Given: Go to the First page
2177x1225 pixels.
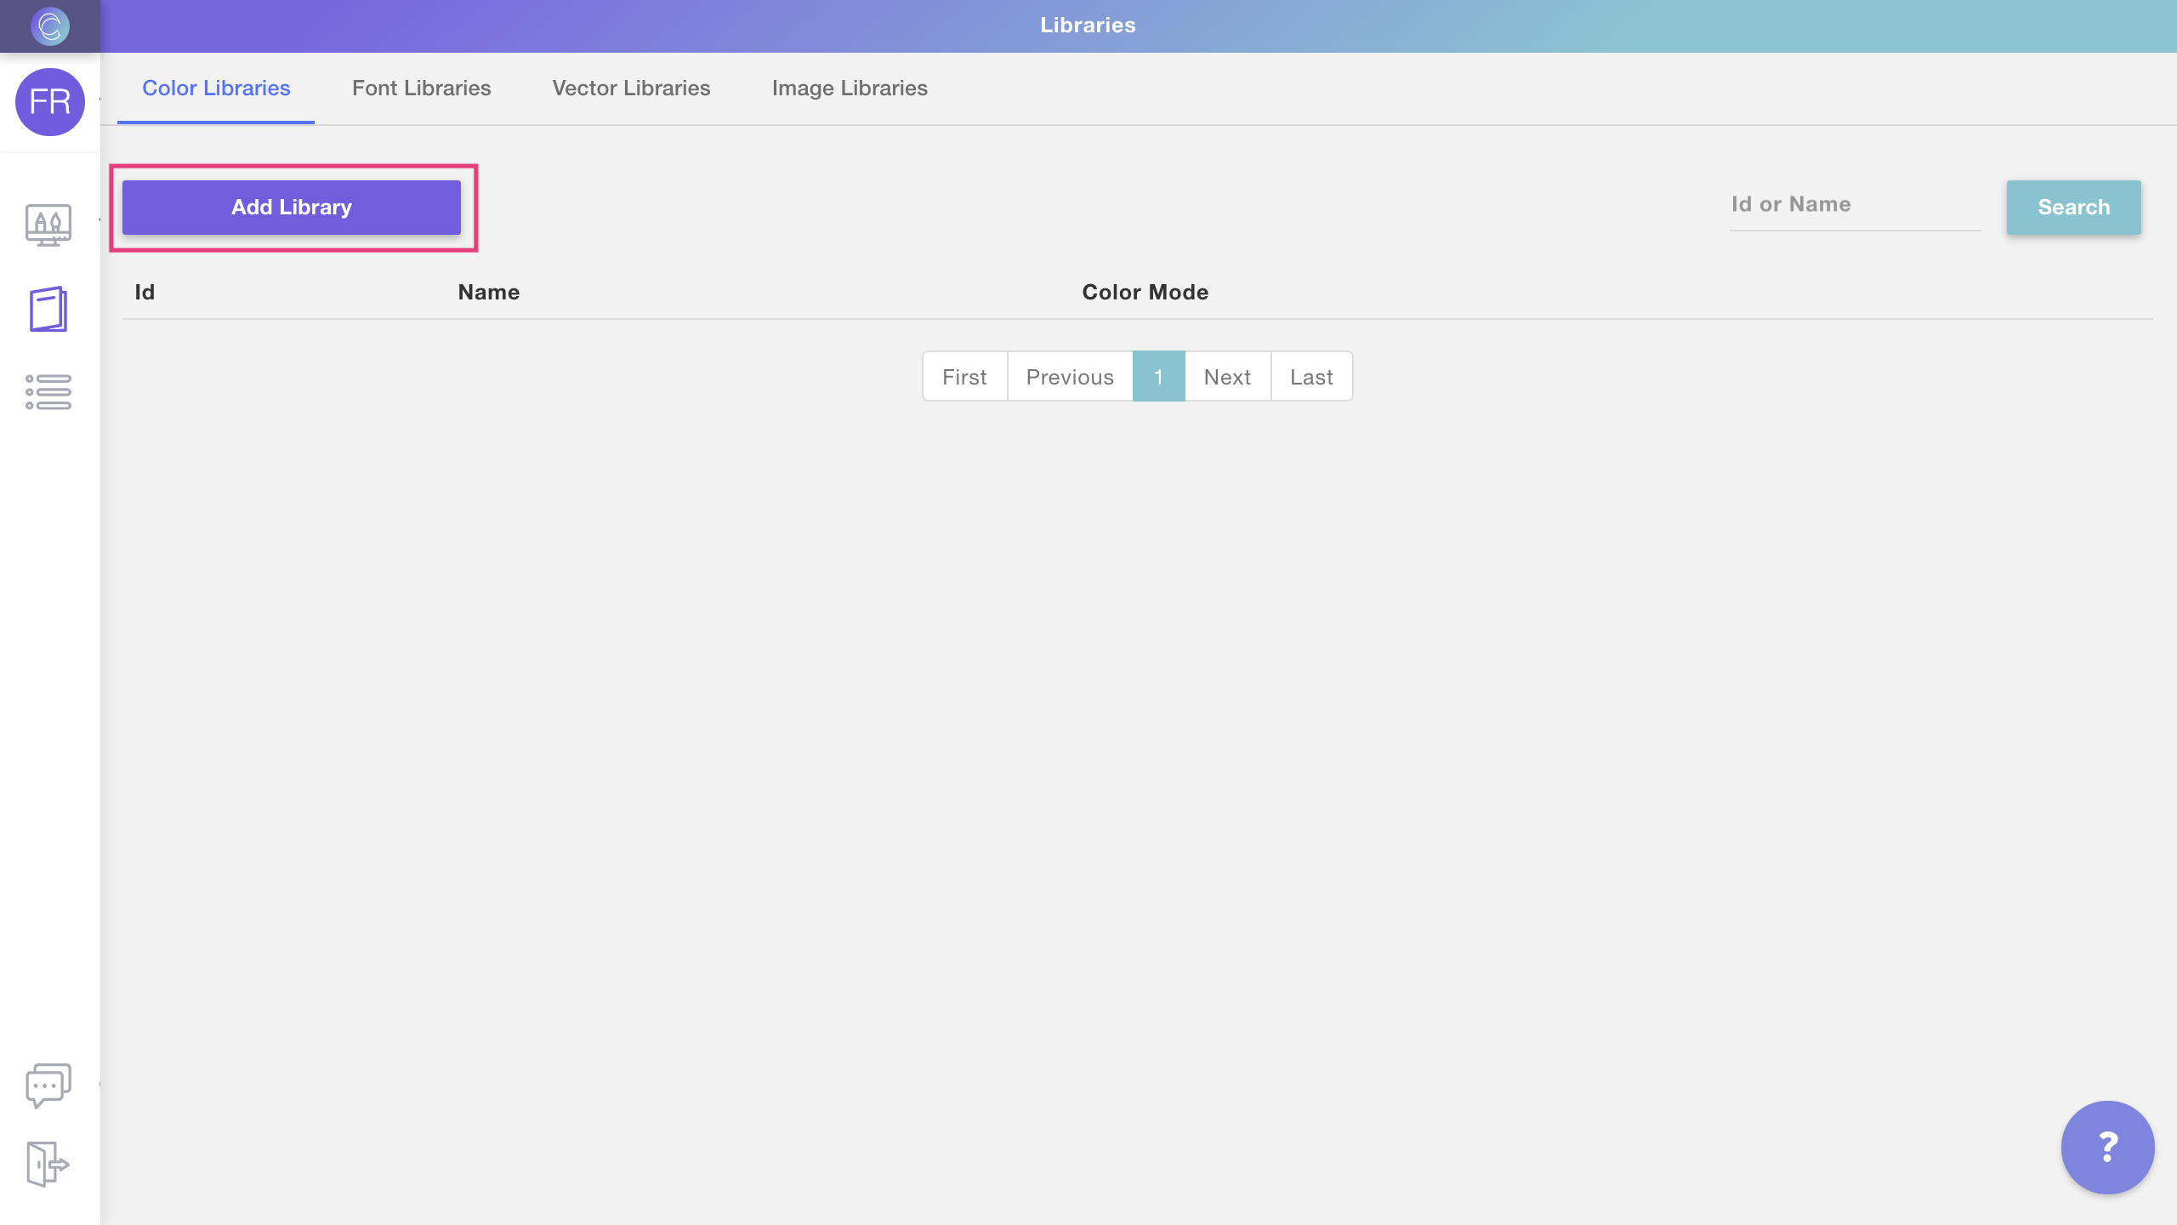Looking at the screenshot, I should [x=964, y=377].
